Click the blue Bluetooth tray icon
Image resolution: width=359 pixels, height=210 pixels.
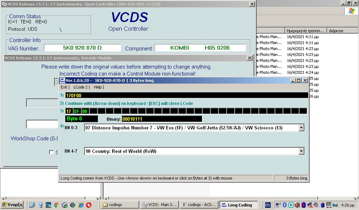click(x=285, y=205)
